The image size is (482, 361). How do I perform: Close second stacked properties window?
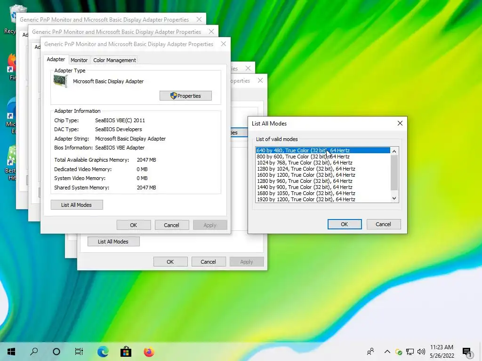coord(211,31)
